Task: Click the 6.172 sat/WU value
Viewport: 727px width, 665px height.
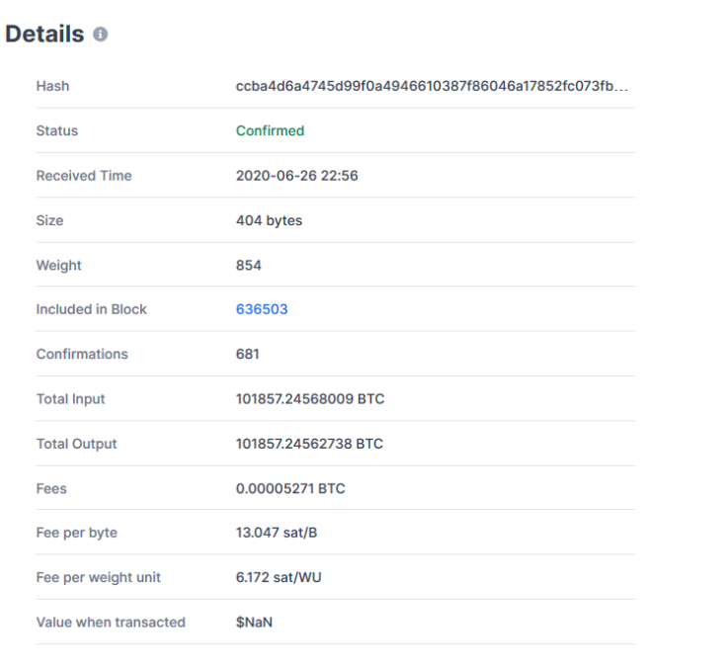Action: 279,577
